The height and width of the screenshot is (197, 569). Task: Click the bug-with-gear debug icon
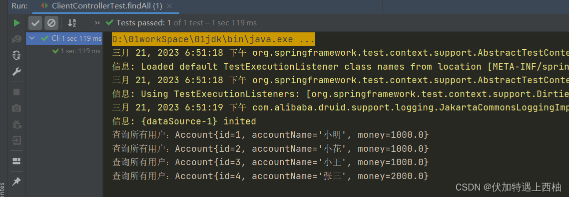click(x=16, y=125)
